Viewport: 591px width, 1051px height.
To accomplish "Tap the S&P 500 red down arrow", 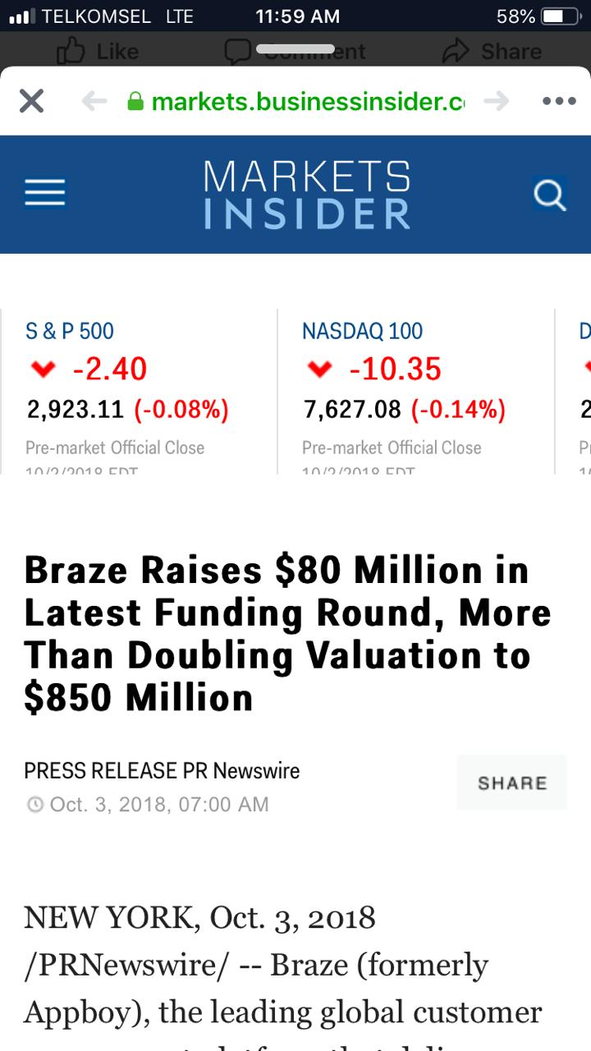I will [43, 370].
